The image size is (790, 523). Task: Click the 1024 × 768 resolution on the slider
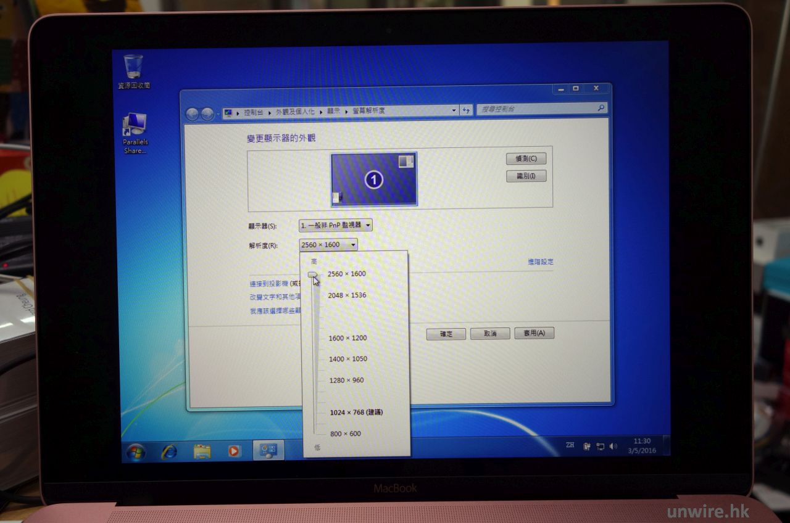click(355, 412)
